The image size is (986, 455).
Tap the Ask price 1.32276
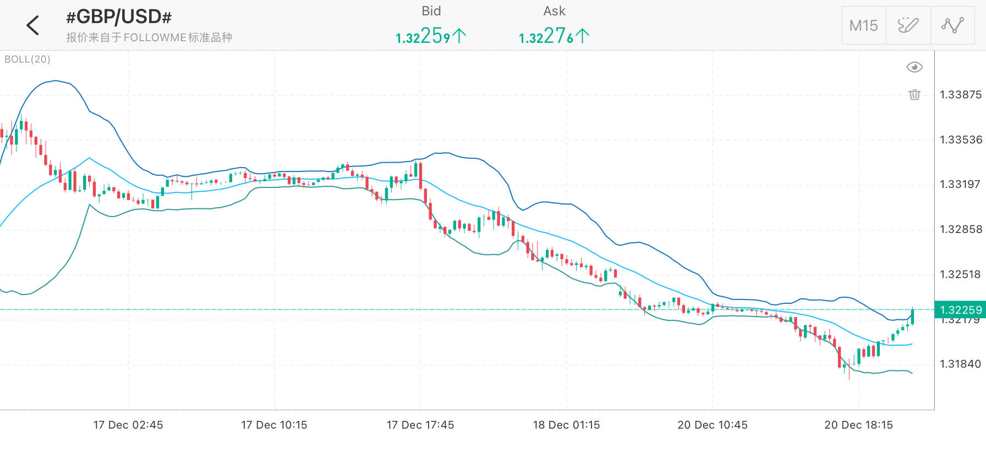click(546, 36)
